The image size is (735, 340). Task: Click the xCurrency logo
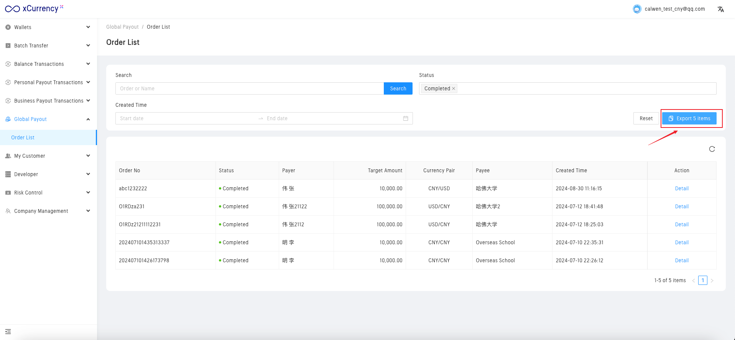[34, 8]
